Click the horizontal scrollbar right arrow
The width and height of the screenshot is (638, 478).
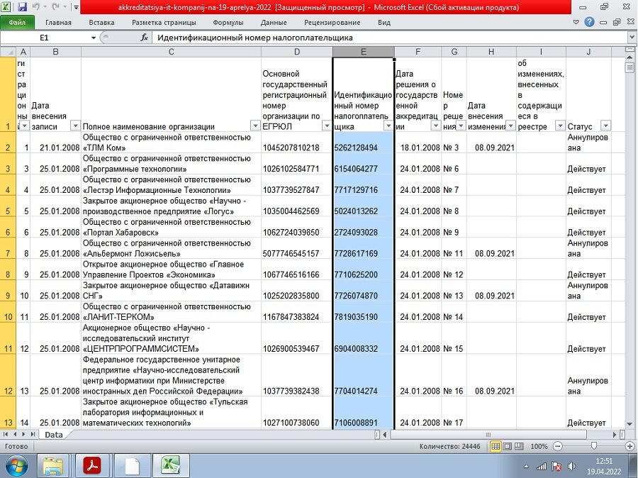[615, 435]
